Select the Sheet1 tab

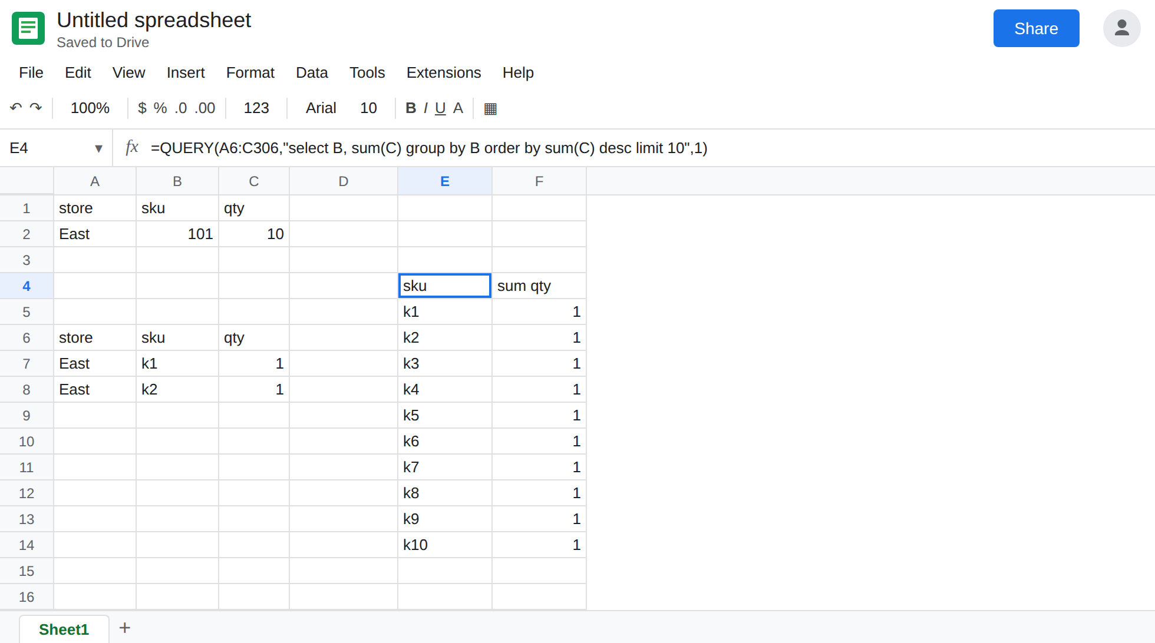(x=64, y=629)
